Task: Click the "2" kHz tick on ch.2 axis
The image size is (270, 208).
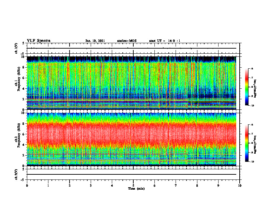Action: [x=24, y=155]
